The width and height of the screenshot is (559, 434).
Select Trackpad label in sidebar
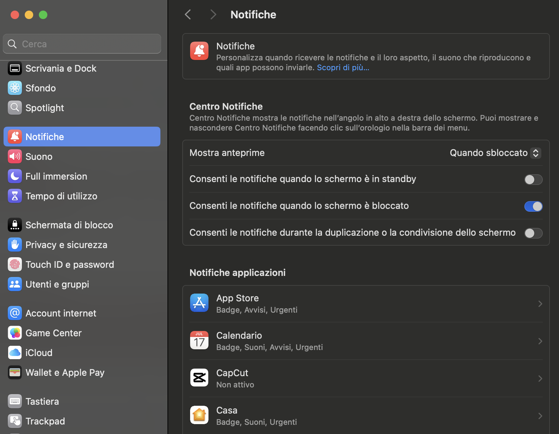tap(45, 421)
